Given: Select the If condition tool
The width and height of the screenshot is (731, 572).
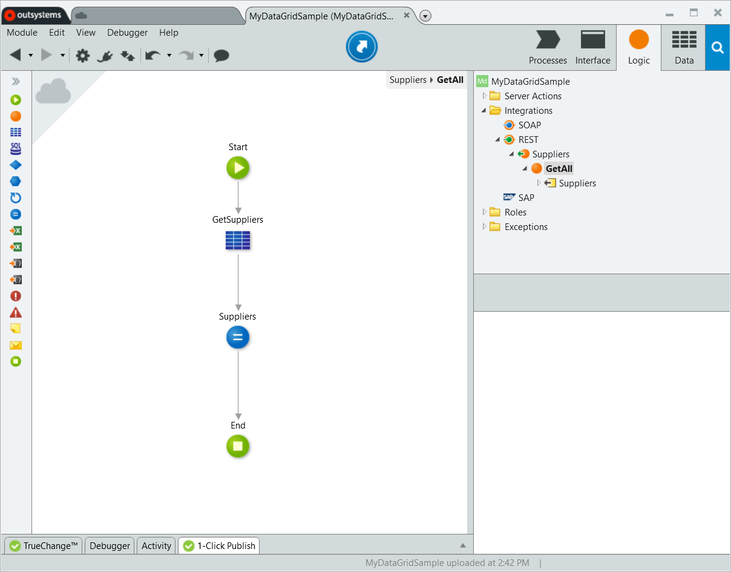Looking at the screenshot, I should pyautogui.click(x=16, y=165).
